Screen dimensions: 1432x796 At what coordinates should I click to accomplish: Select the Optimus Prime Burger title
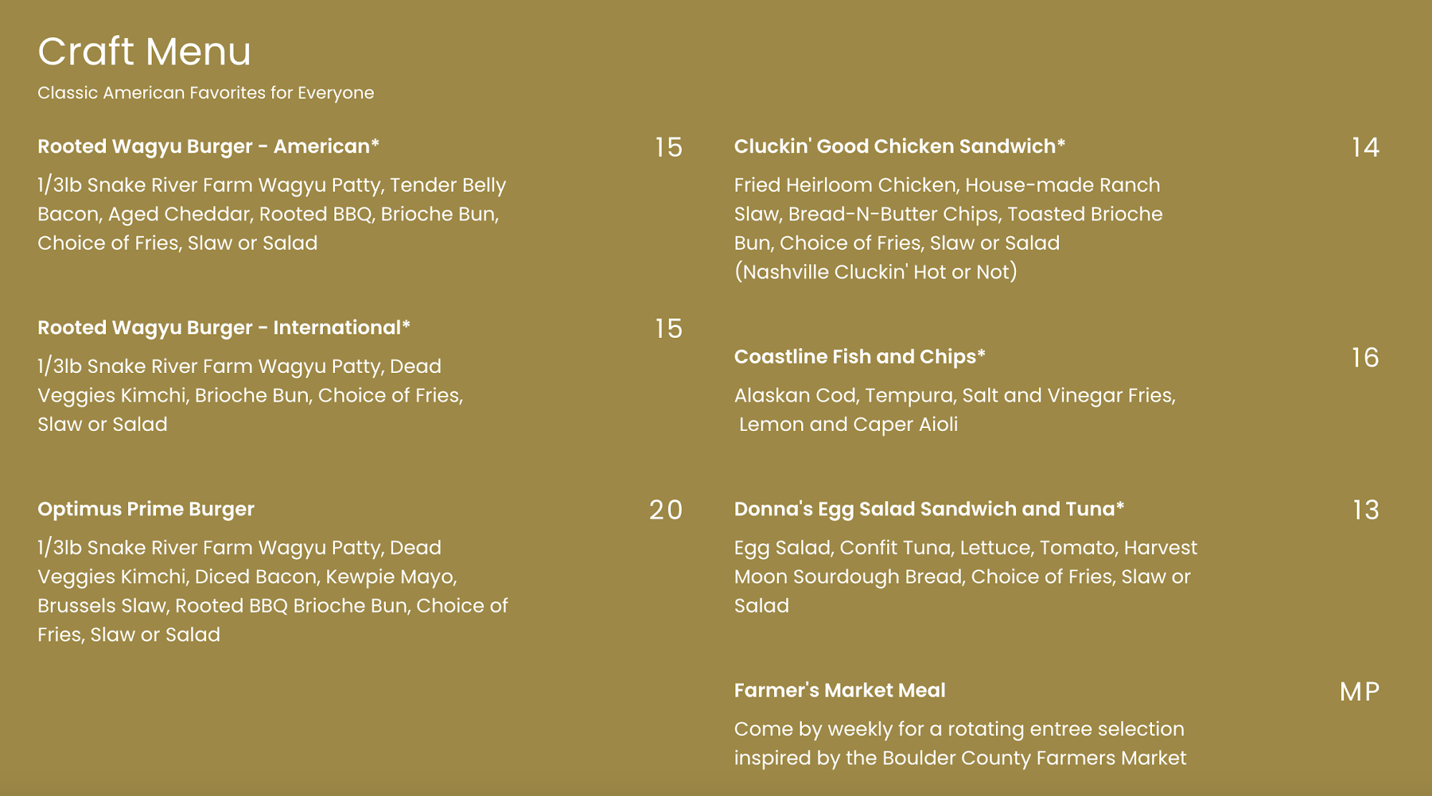[x=145, y=509]
